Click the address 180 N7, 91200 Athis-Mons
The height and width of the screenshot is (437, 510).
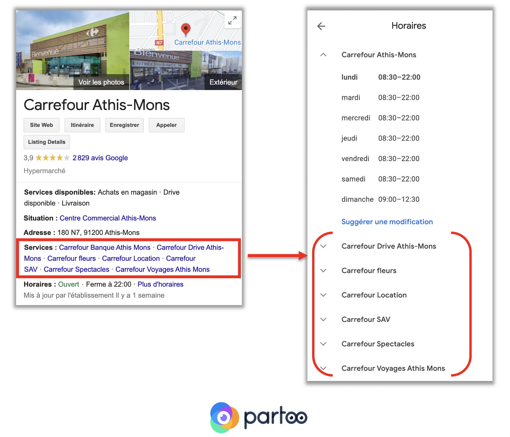pyautogui.click(x=98, y=233)
